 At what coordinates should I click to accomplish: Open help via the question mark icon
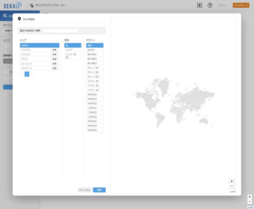click(210, 5)
